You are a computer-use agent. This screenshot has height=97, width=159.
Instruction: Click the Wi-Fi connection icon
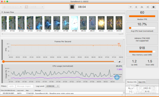click(131, 7)
